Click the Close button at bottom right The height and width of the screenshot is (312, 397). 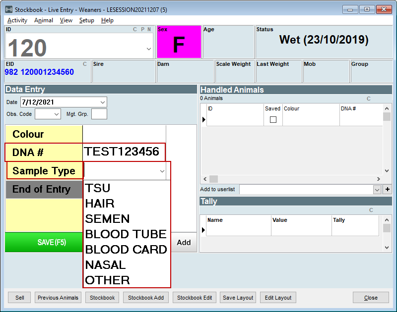(371, 298)
